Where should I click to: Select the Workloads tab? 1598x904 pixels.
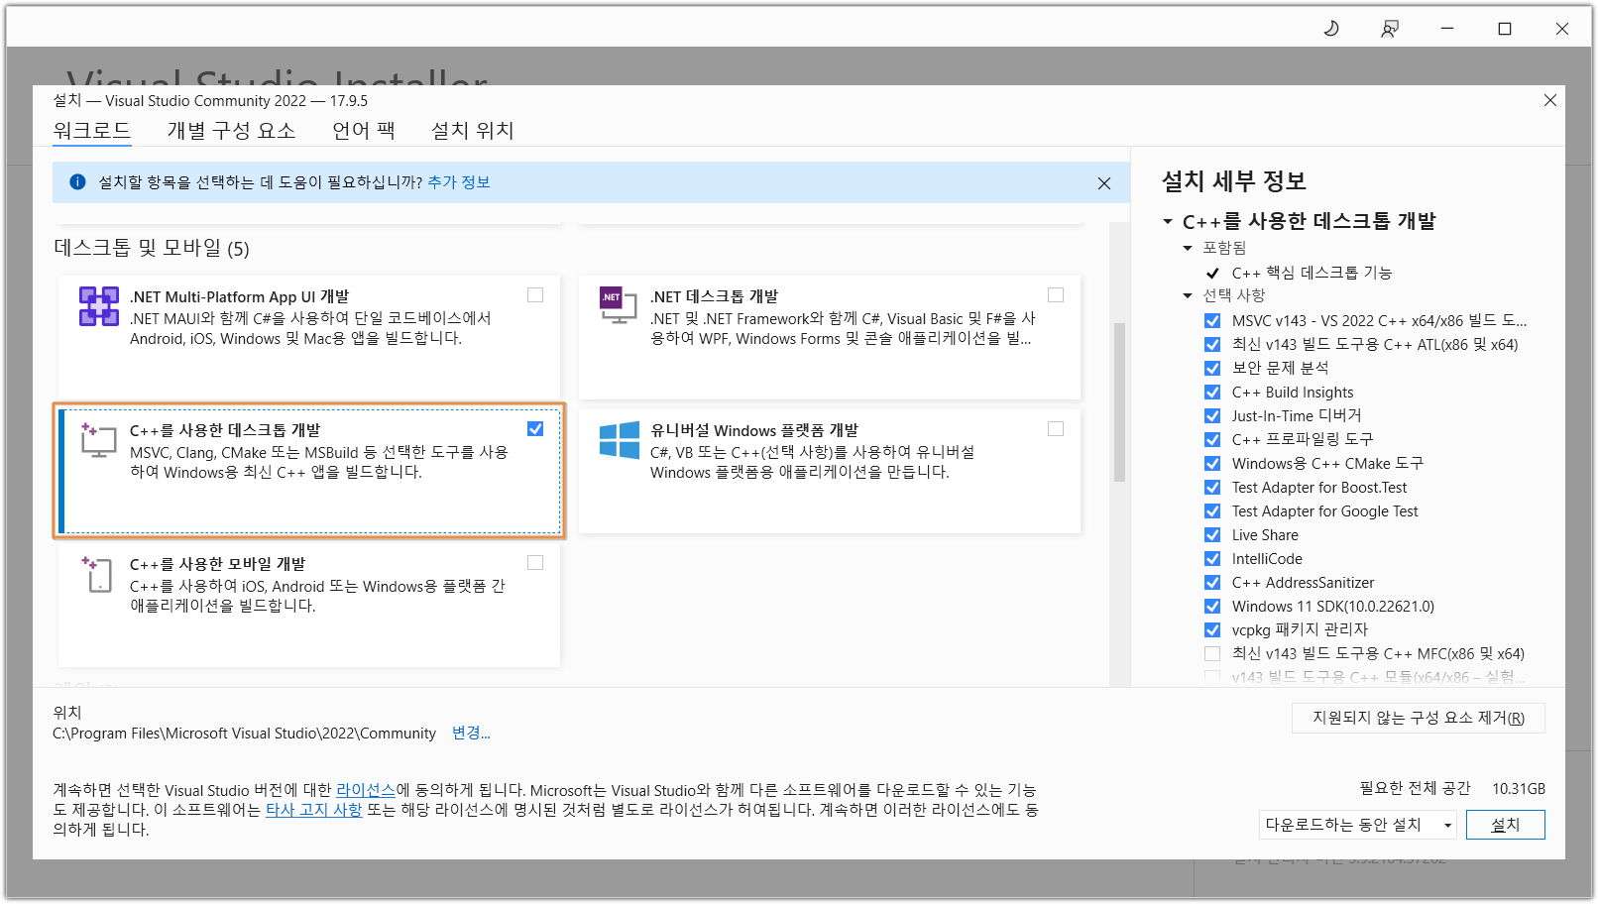click(92, 131)
